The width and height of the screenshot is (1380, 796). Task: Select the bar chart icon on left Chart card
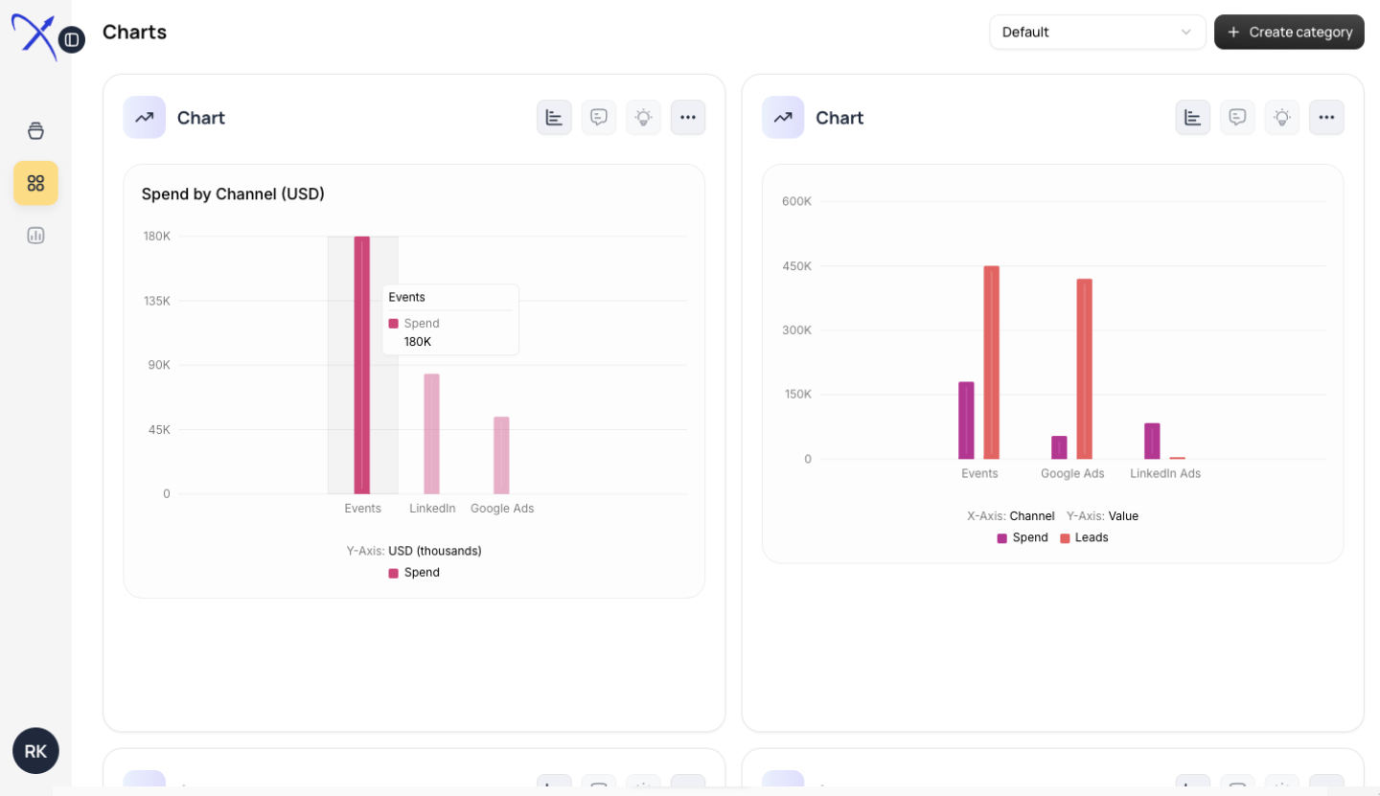tap(554, 117)
